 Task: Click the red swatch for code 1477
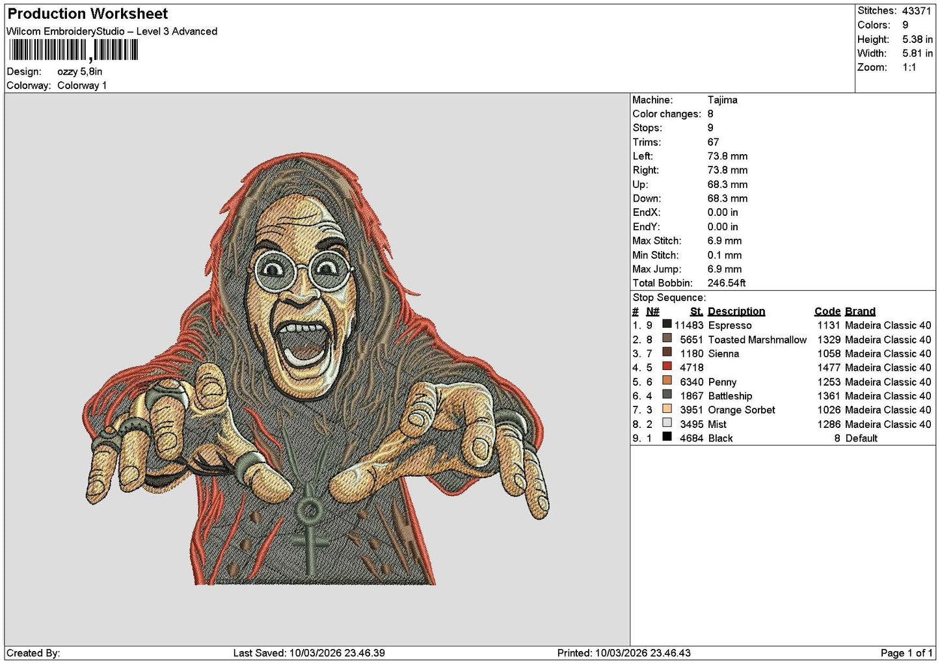(x=667, y=366)
